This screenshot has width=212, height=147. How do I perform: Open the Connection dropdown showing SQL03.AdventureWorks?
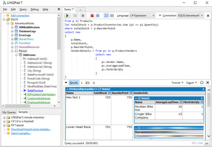[190, 16]
